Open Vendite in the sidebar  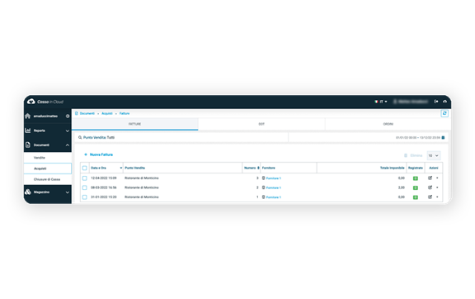(x=48, y=158)
